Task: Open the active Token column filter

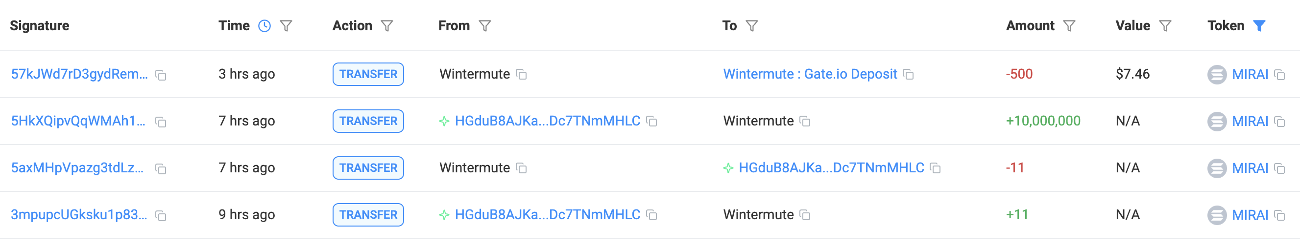Action: coord(1260,26)
